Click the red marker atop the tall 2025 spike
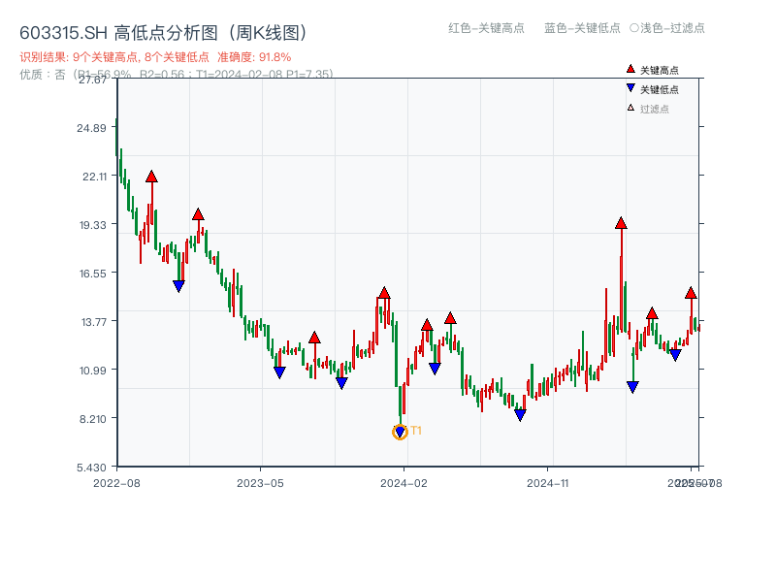The image size is (776, 582). (620, 223)
